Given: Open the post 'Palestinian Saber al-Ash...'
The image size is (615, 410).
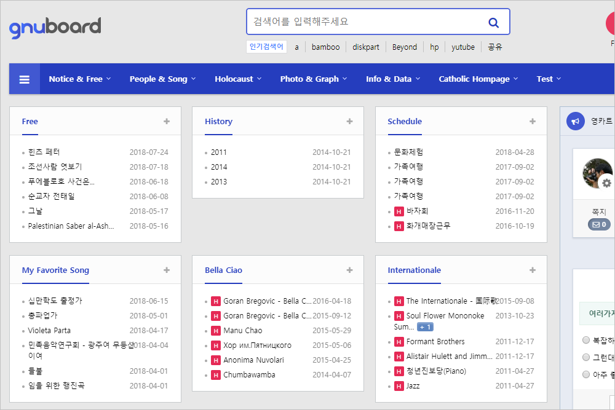Looking at the screenshot, I should [x=71, y=226].
